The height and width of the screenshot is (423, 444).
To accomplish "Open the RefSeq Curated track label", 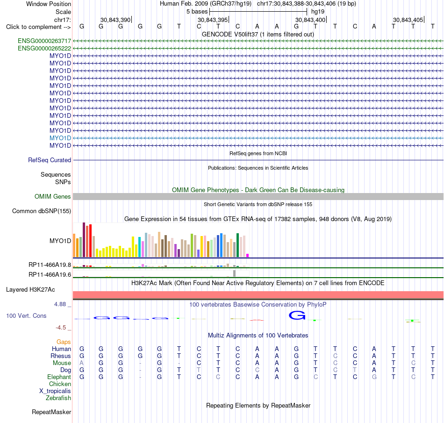I will (x=49, y=160).
